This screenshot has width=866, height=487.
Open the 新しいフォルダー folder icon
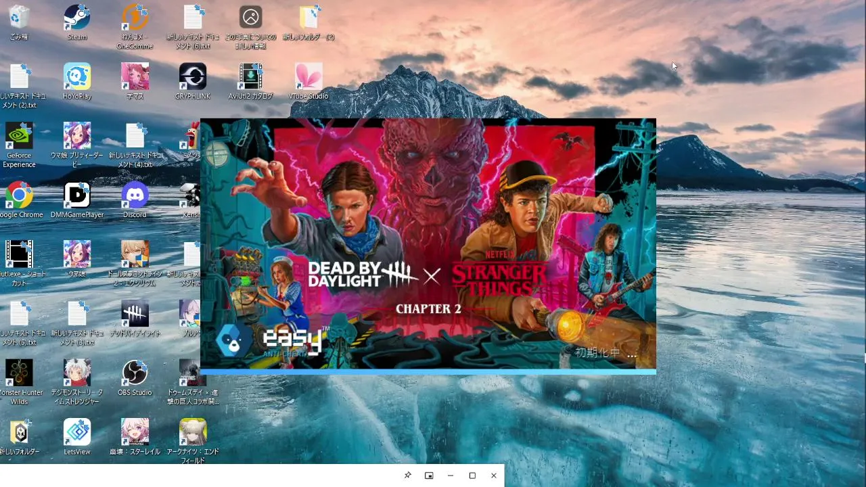[19, 438]
